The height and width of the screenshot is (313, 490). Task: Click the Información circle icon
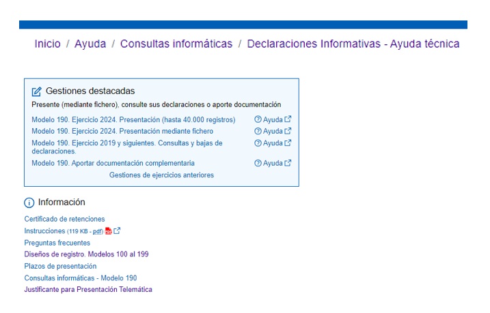[29, 203]
